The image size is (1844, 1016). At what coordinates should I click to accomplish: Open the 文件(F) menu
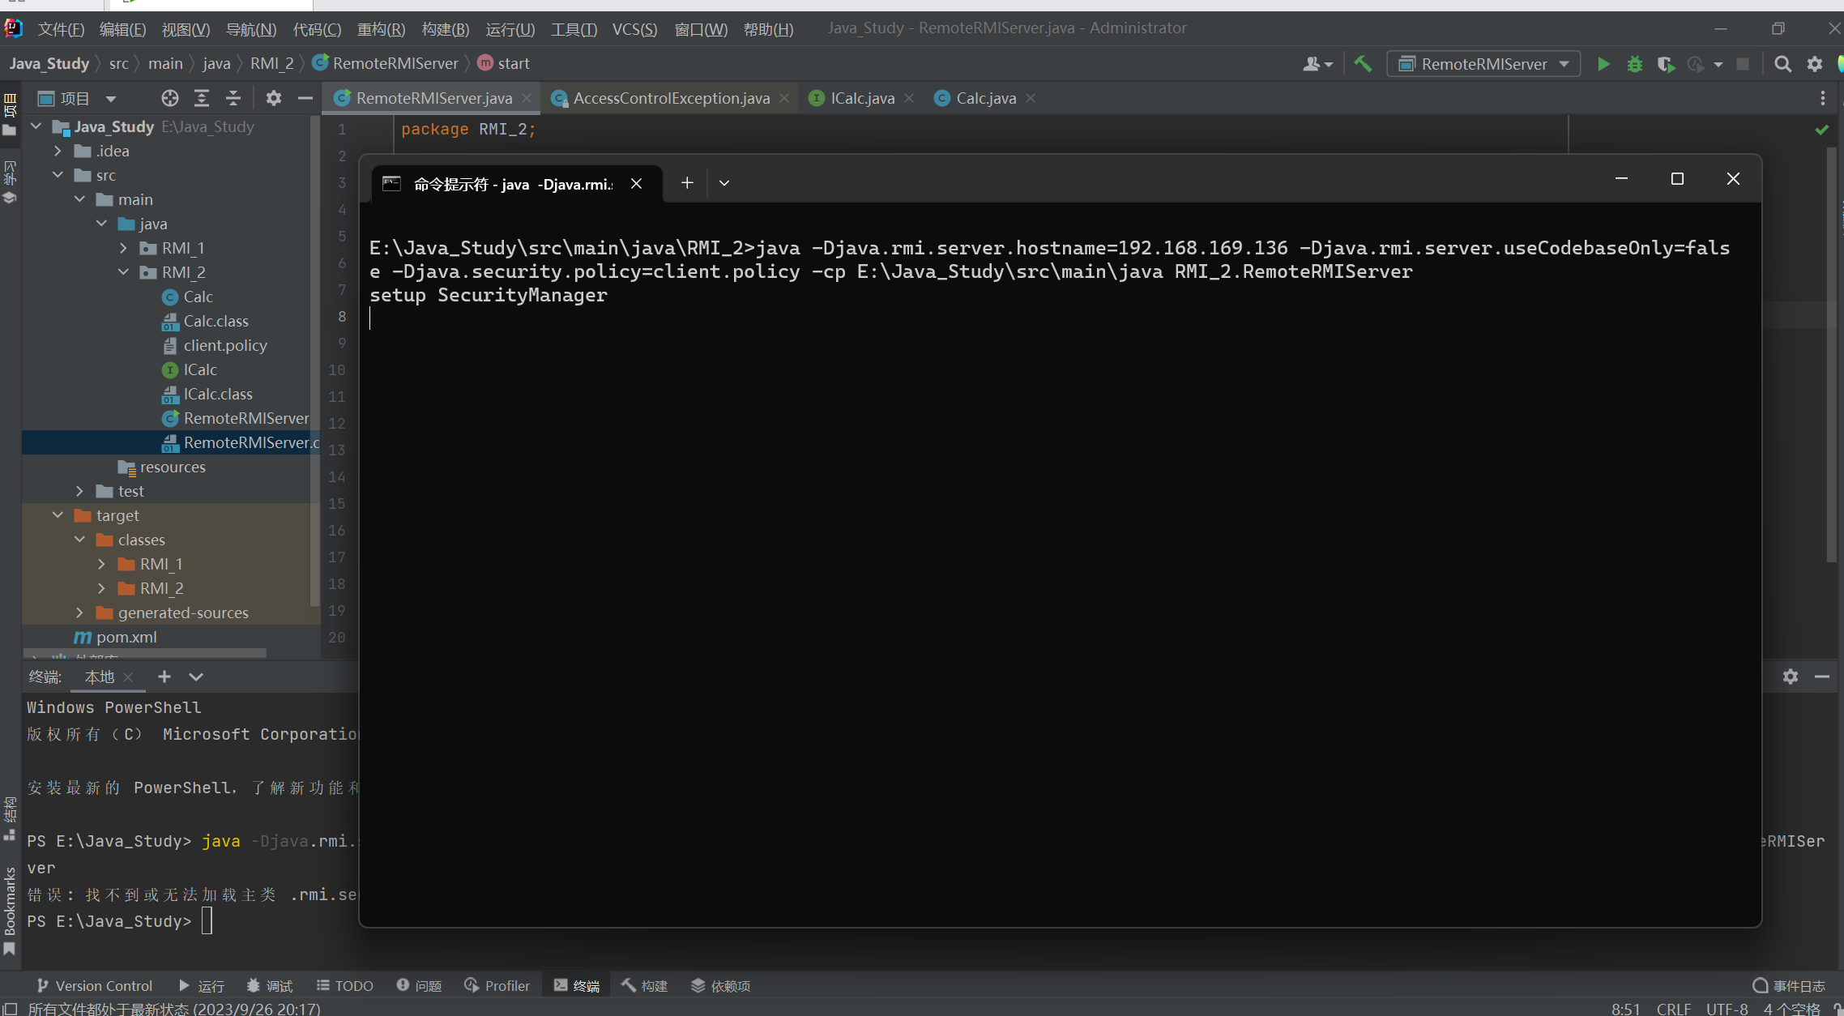pyautogui.click(x=61, y=29)
